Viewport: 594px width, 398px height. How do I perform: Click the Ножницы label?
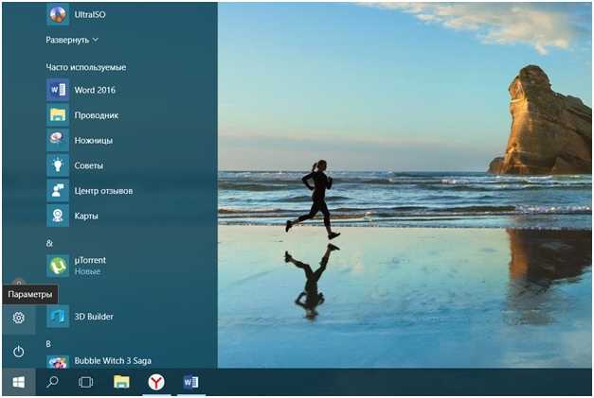pos(93,141)
